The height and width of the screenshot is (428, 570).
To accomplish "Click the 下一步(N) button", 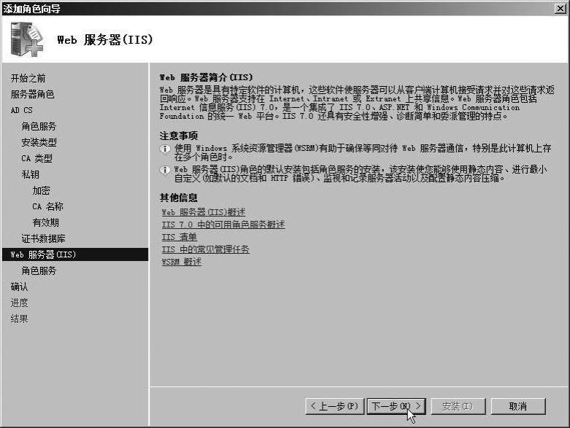I will [396, 406].
